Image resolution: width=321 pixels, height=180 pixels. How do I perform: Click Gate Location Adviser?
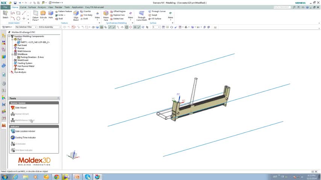pos(25,131)
